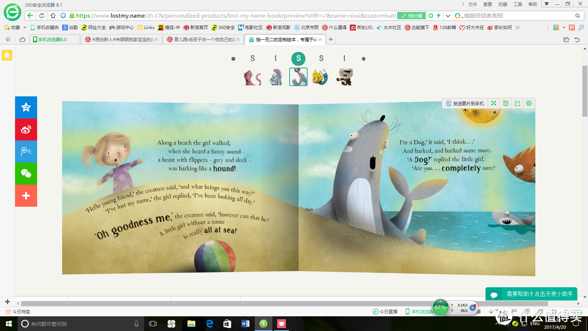Click 发送图片到手机 button on image toolbar

465,103
